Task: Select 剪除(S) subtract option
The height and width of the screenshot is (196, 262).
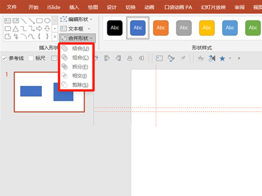Action: pos(76,85)
